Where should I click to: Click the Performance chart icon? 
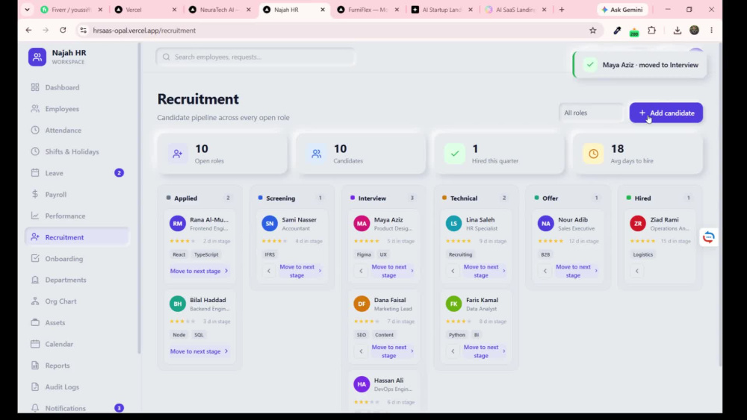[35, 216]
